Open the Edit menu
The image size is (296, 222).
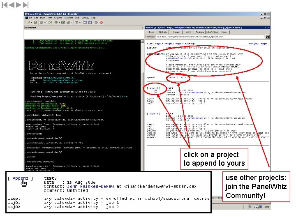36,18
